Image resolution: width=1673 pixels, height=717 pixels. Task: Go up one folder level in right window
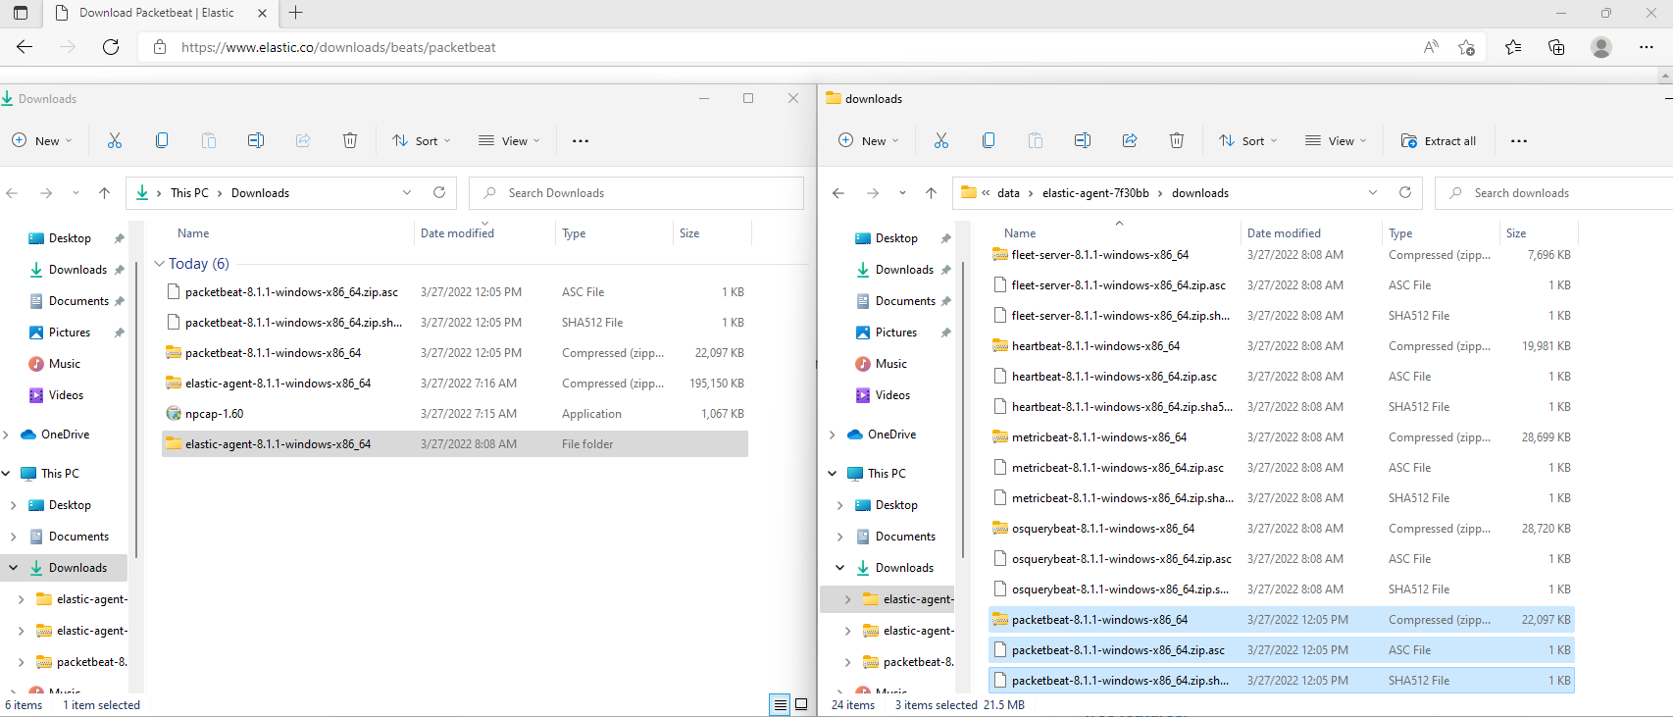(931, 193)
